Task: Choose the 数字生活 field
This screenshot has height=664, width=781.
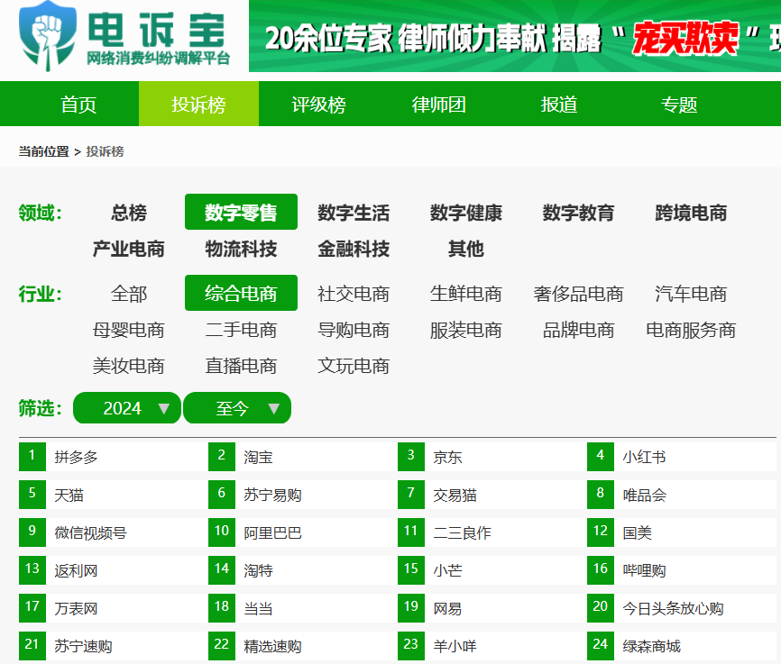Action: (x=354, y=213)
